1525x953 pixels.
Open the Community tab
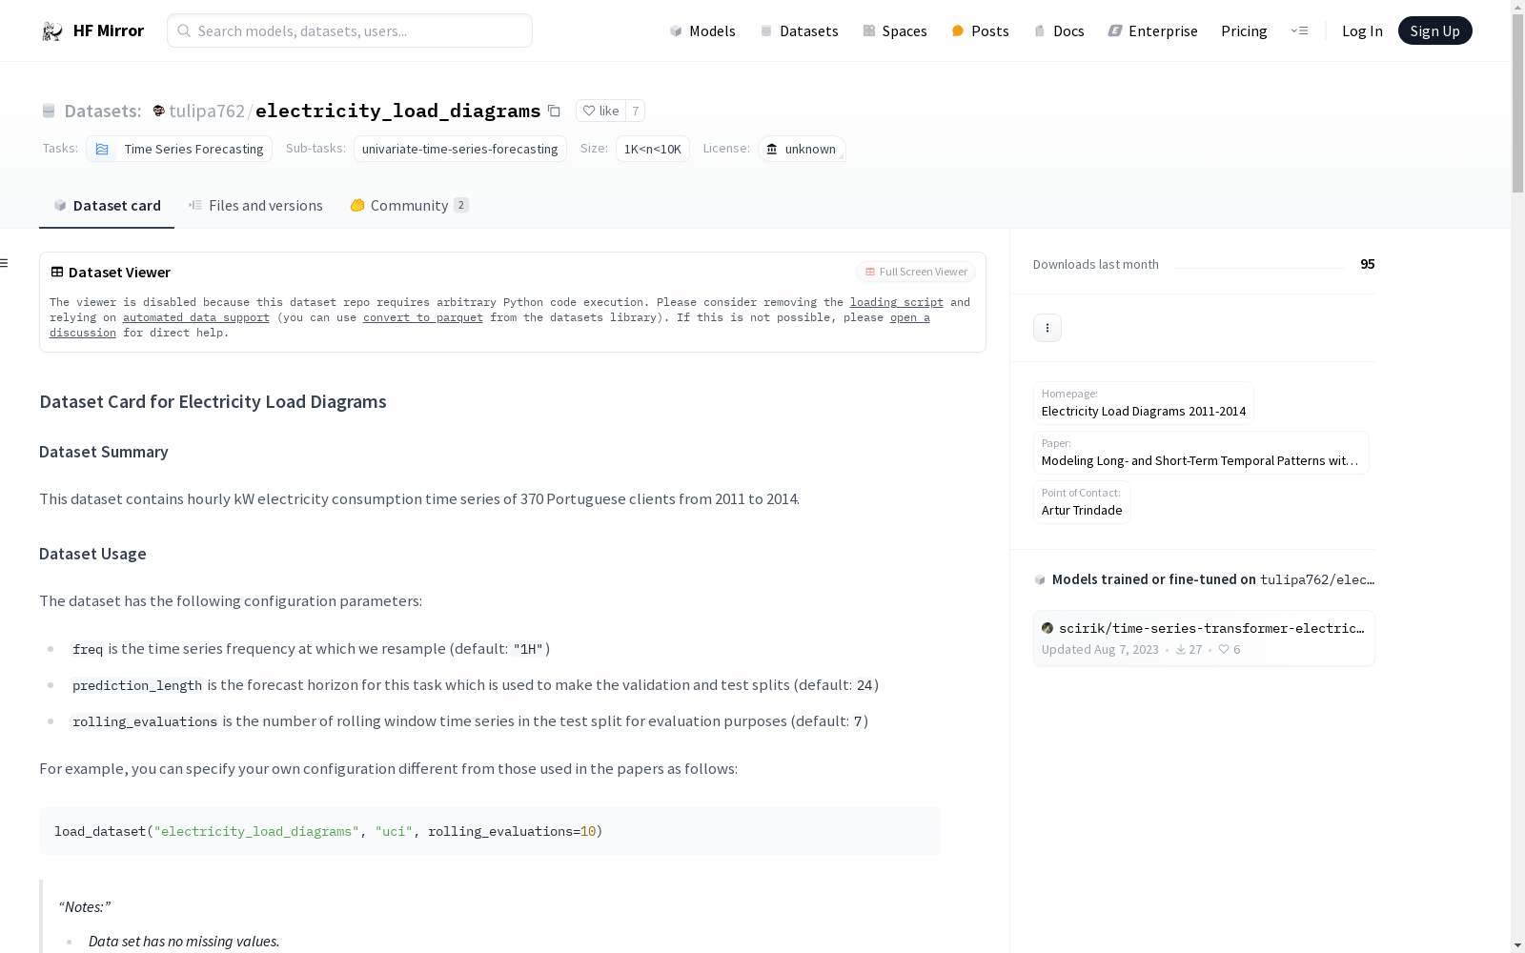point(409,206)
